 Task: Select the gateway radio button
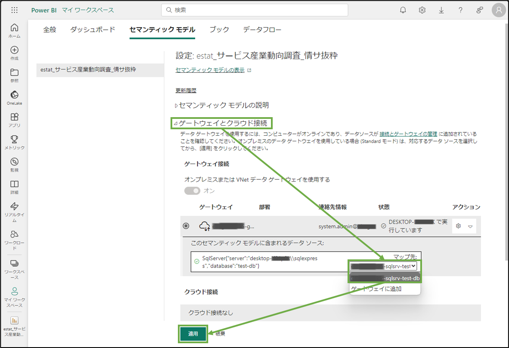click(x=186, y=226)
